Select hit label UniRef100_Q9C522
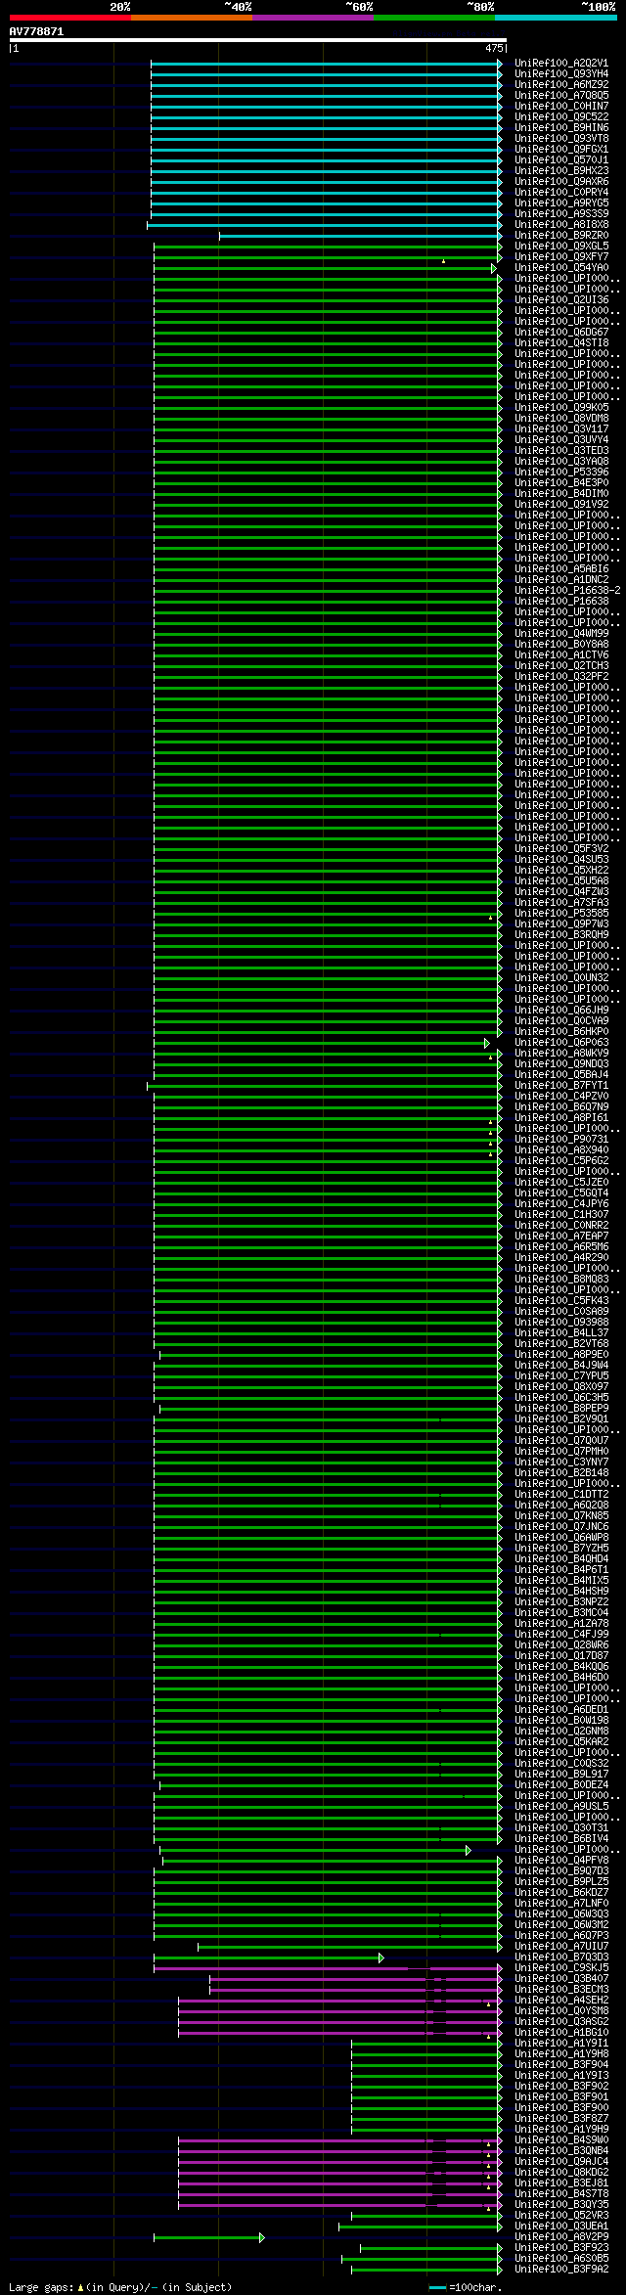Viewport: 626px width, 2295px height. click(x=561, y=116)
